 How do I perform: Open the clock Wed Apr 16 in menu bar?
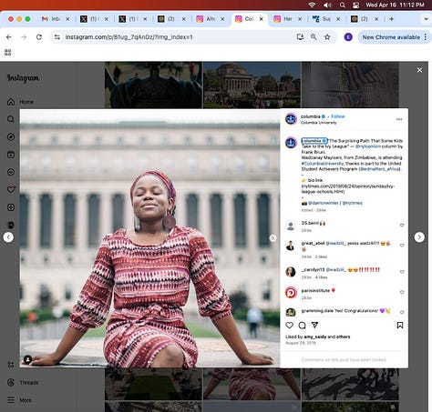tap(395, 5)
